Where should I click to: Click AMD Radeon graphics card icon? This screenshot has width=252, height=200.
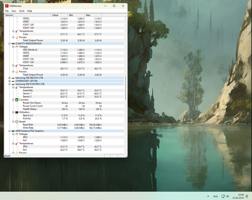pos(13,131)
